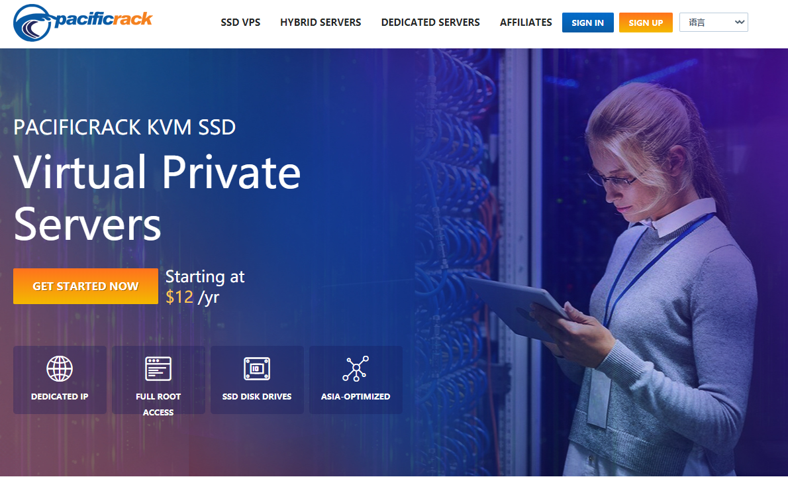Screen dimensions: 788x481
Task: Click the Full Root Access label
Action: 158,404
